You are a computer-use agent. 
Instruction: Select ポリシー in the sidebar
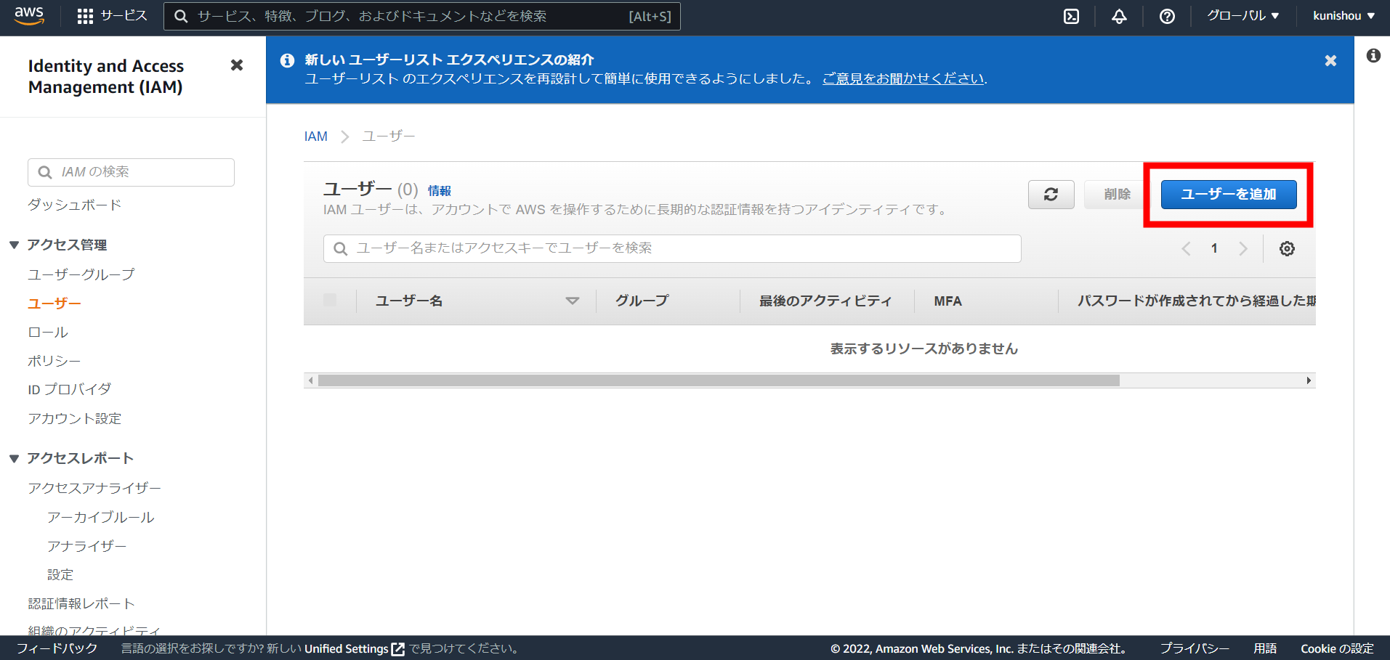coord(54,360)
